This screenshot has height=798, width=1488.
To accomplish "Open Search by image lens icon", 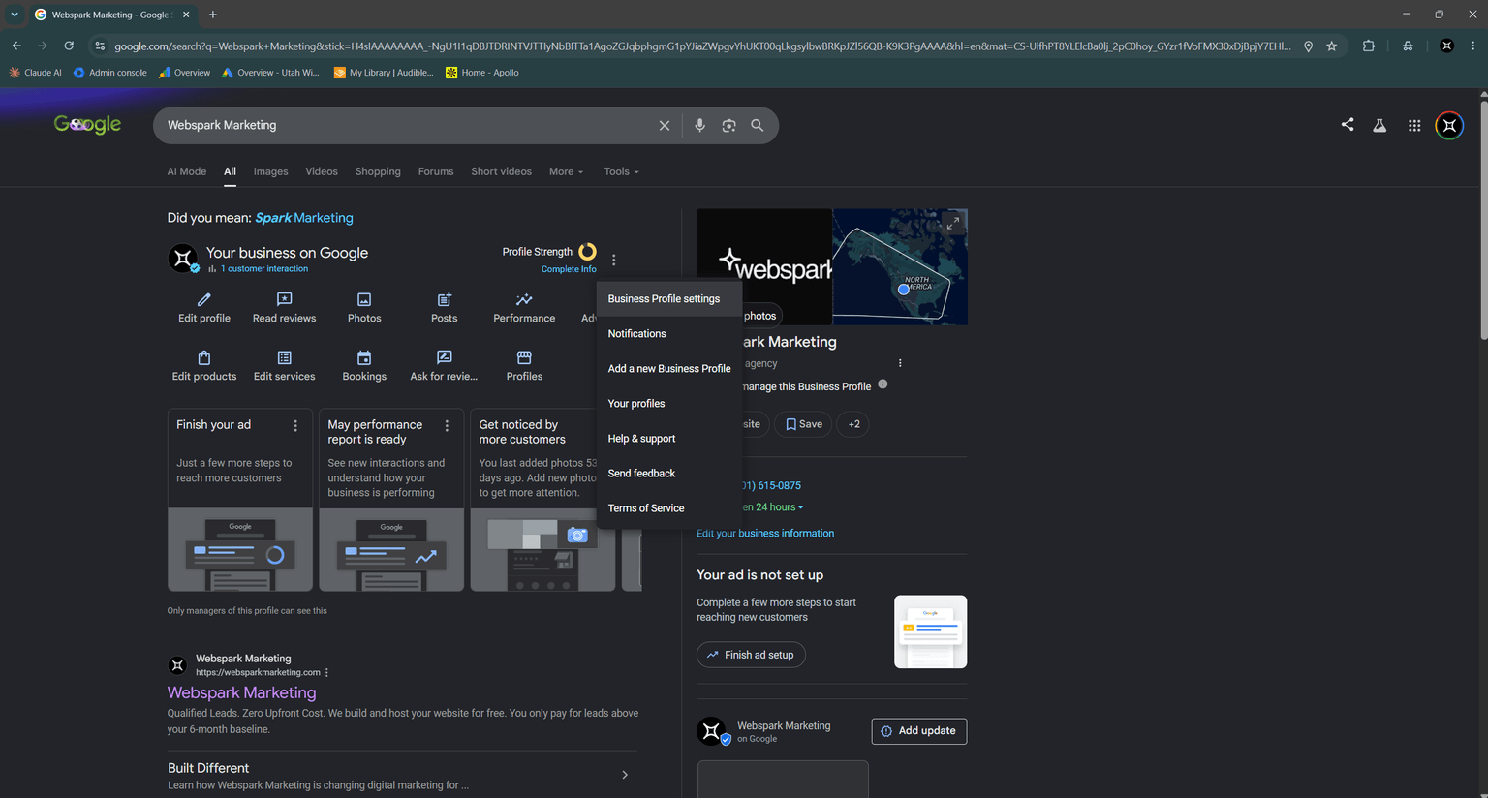I will pyautogui.click(x=728, y=126).
